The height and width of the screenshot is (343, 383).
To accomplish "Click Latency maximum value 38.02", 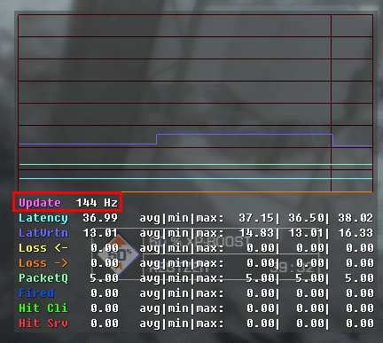I will coord(356,218).
